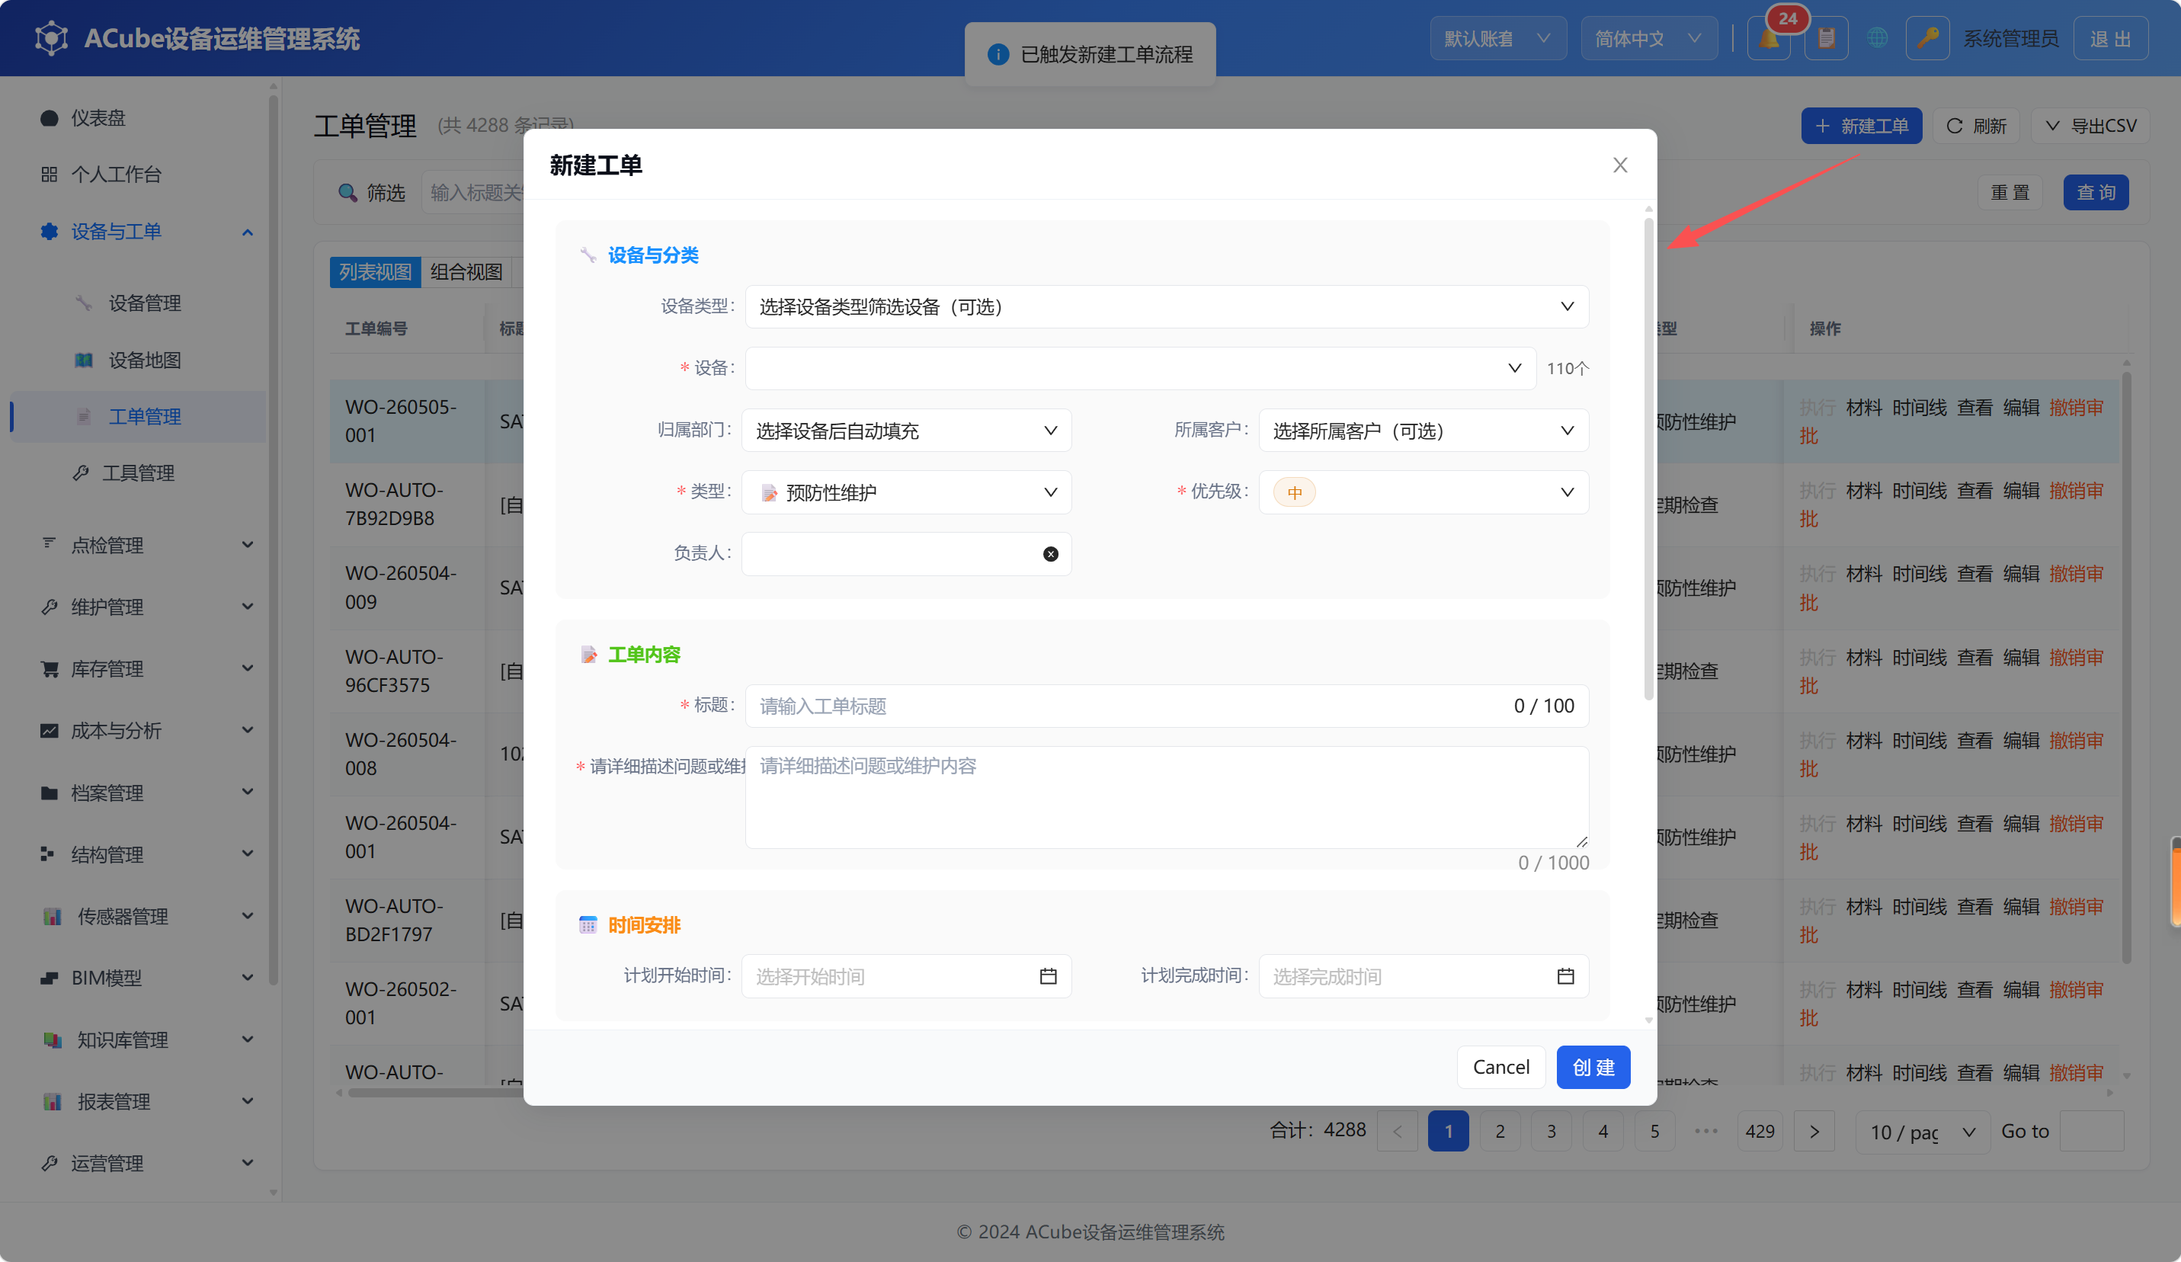Open the 所属客户 dropdown
Screen dimensions: 2181x1262
click(x=1424, y=430)
